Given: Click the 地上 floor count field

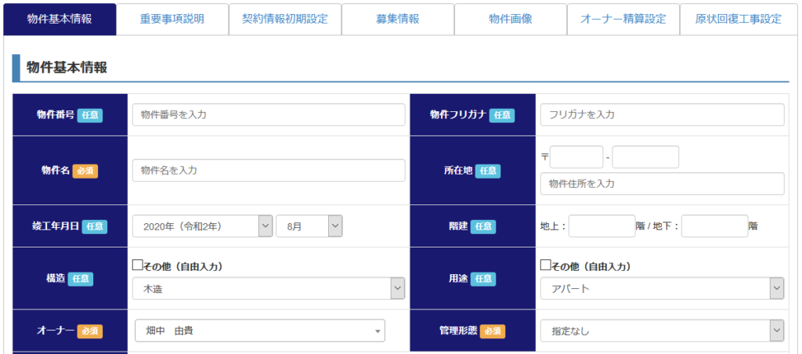Looking at the screenshot, I should [x=601, y=226].
